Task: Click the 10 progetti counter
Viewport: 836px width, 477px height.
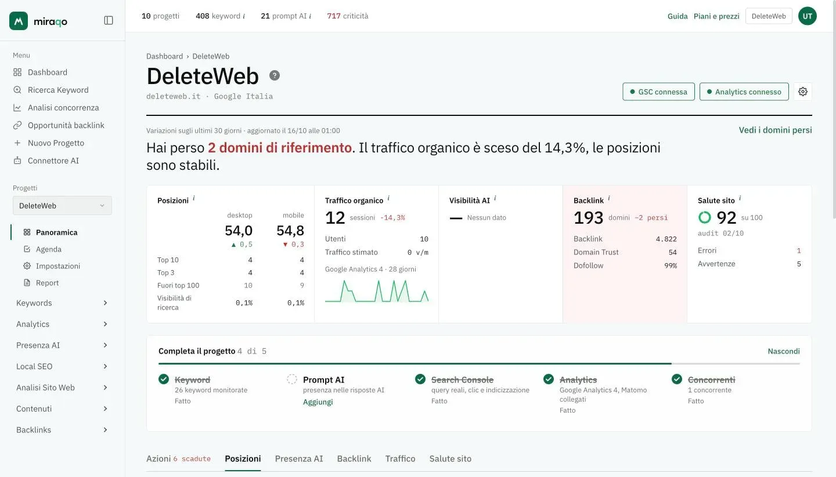Action: 160,16
